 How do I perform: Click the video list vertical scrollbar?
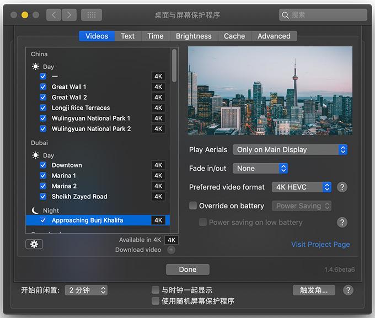(174, 66)
